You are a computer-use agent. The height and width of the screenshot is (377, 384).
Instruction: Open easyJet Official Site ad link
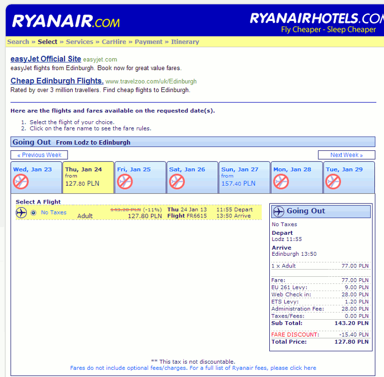tap(46, 59)
